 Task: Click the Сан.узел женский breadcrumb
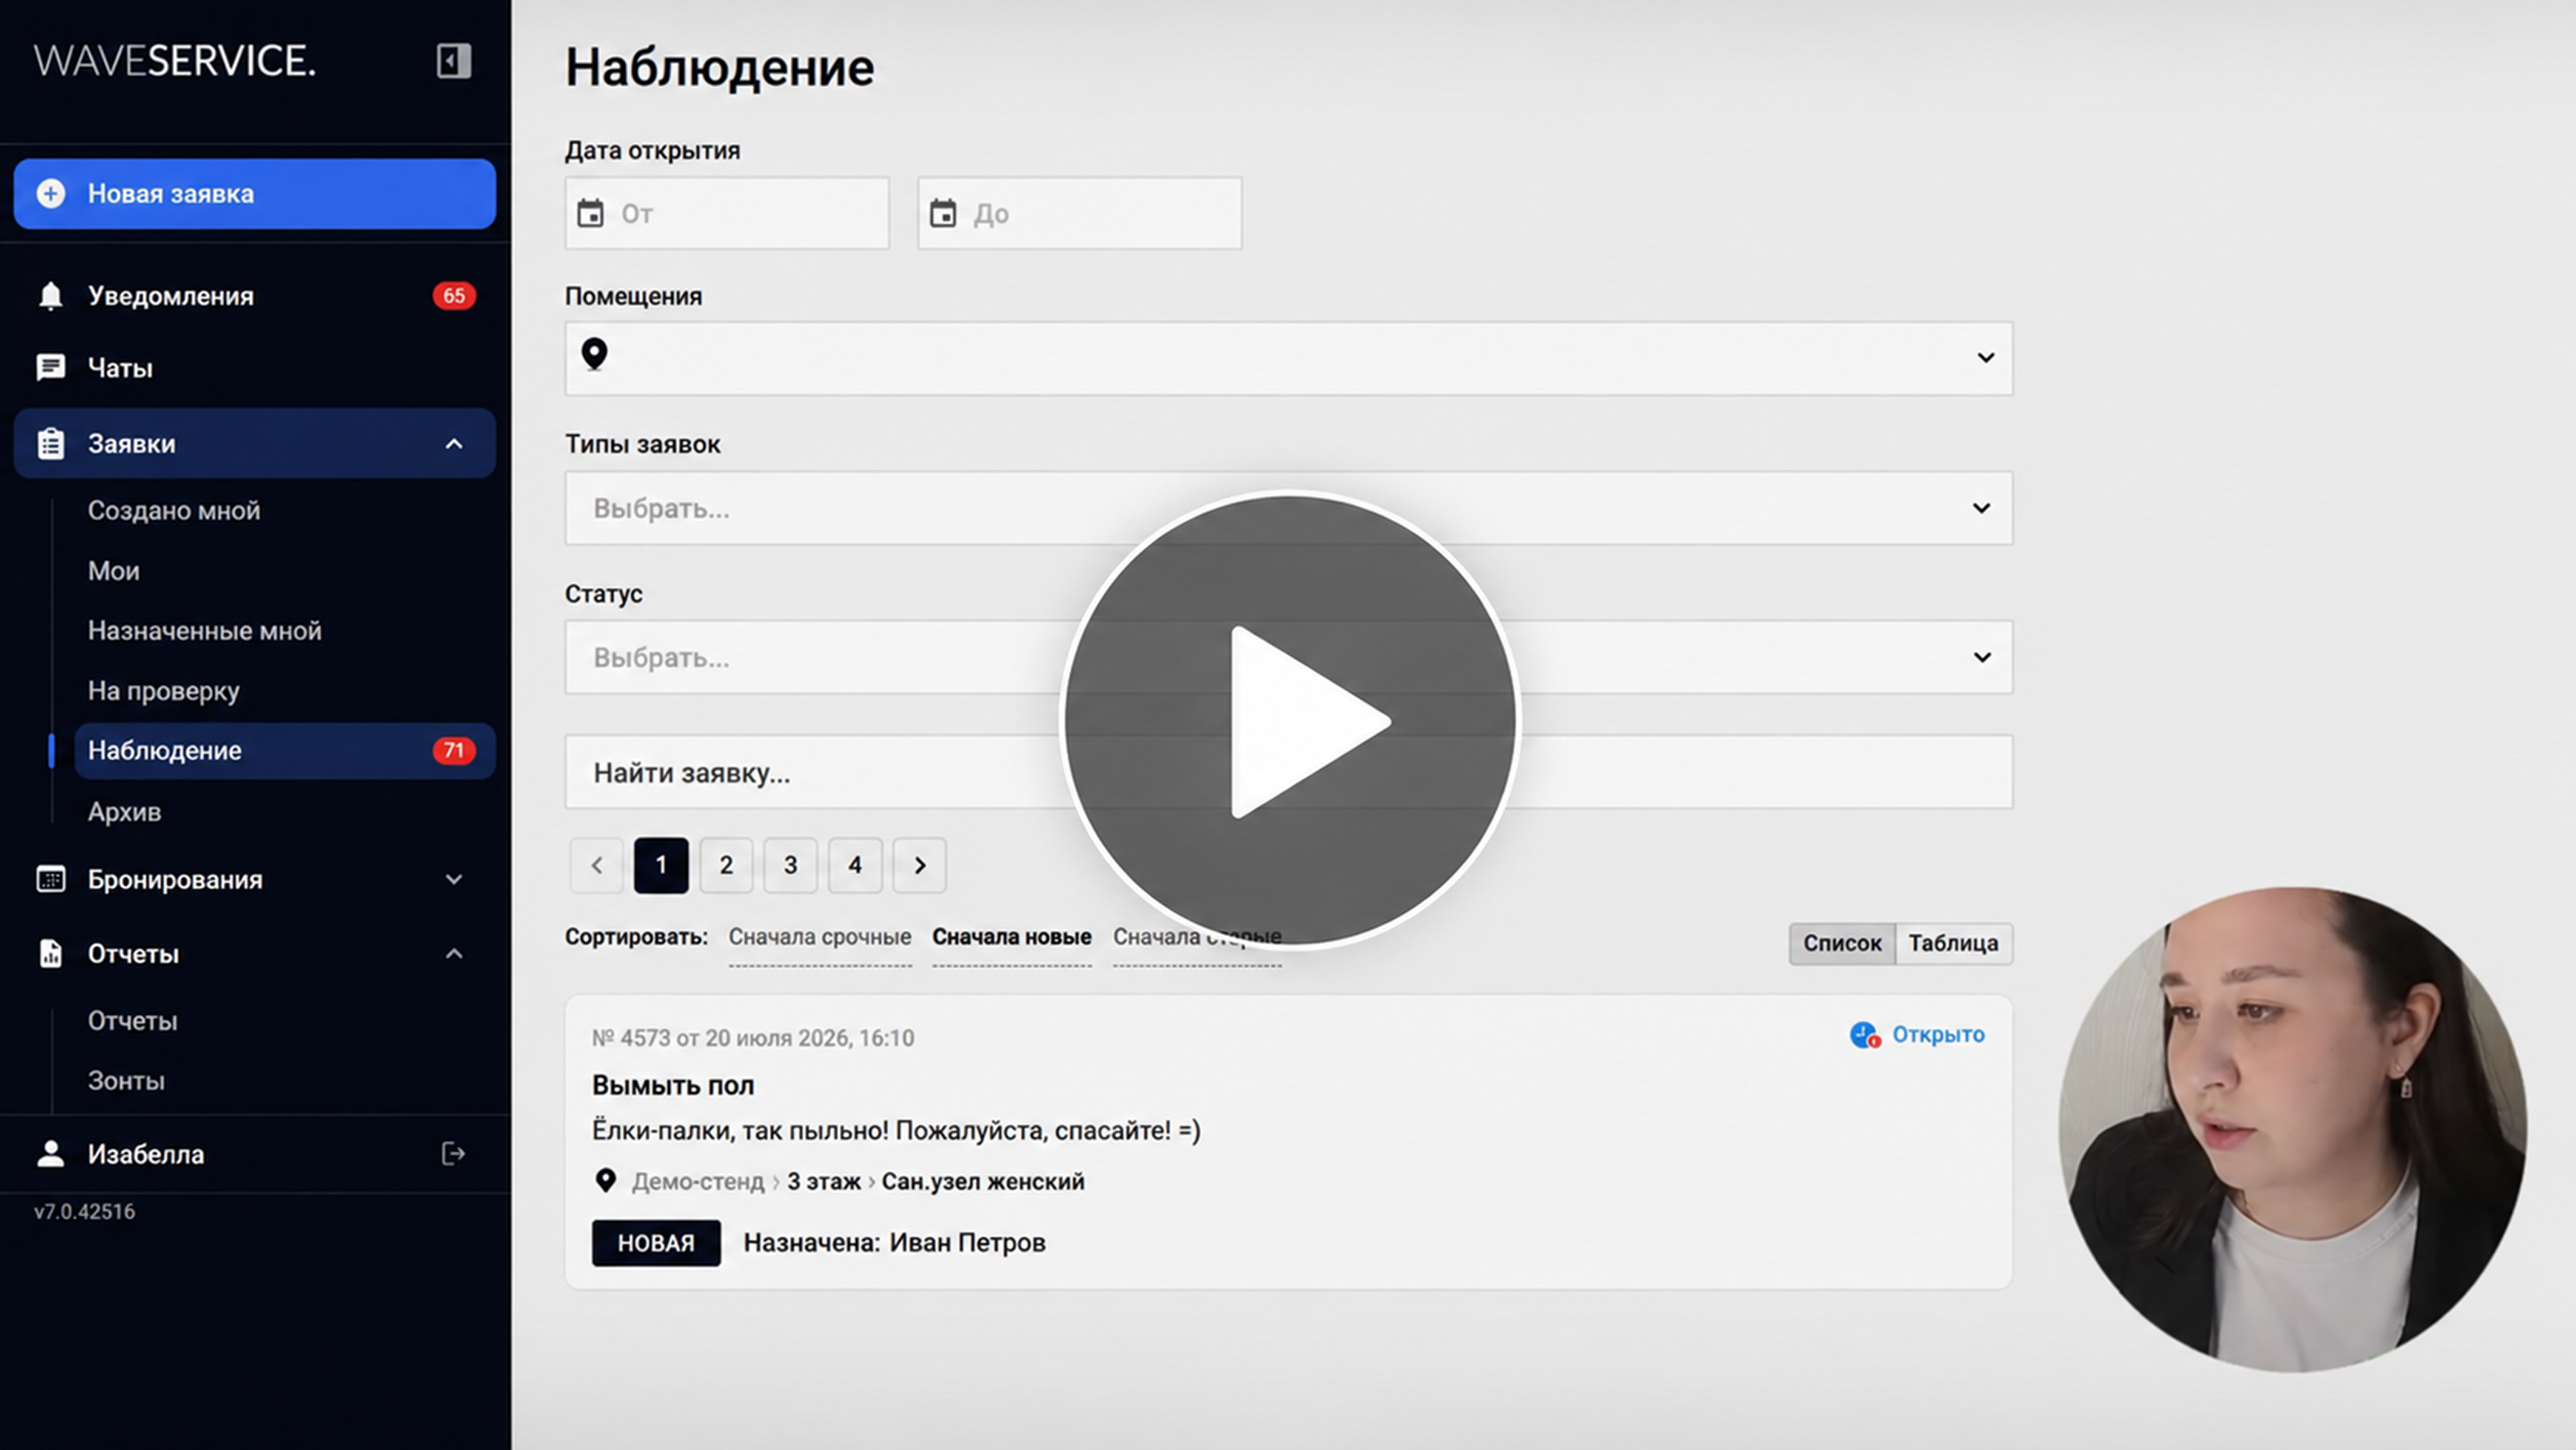pos(983,1182)
